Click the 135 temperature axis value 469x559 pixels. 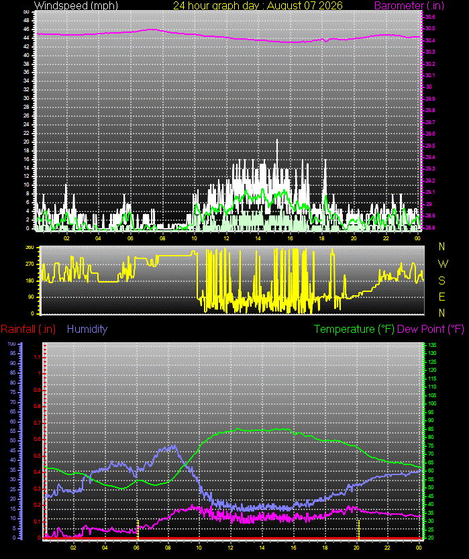tap(432, 345)
